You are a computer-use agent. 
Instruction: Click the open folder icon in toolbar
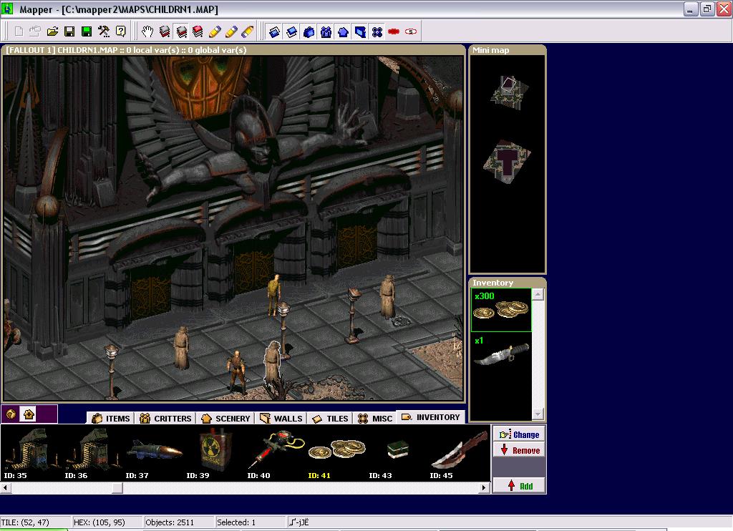(x=52, y=31)
